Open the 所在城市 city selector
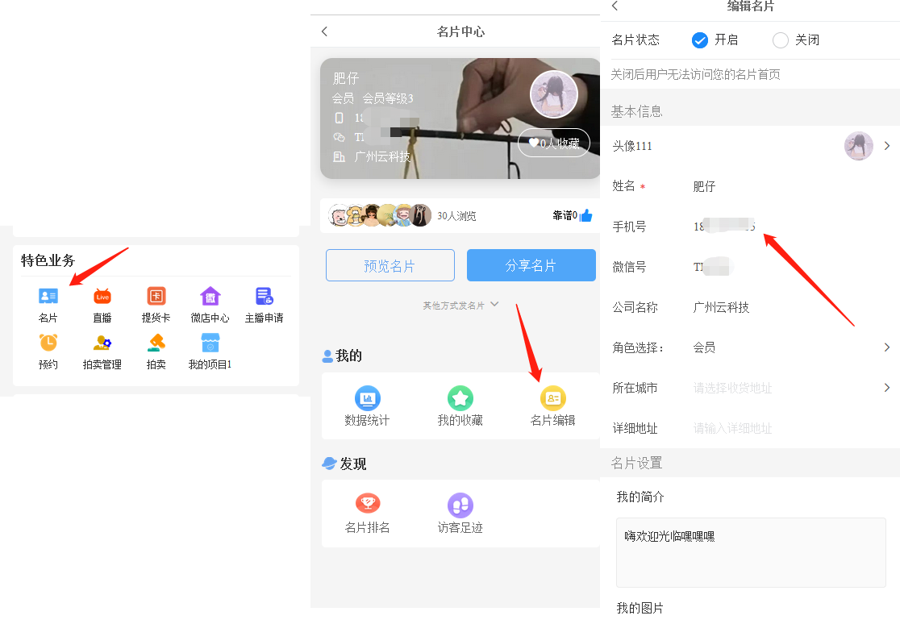This screenshot has width=900, height=628. click(789, 388)
